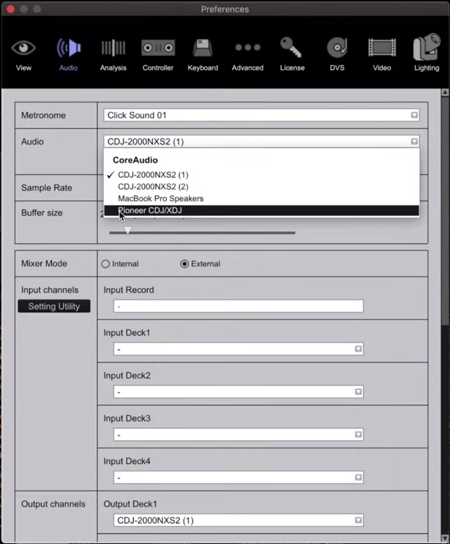Open the Input Deck3 dropdown
450x544 pixels.
[238, 435]
